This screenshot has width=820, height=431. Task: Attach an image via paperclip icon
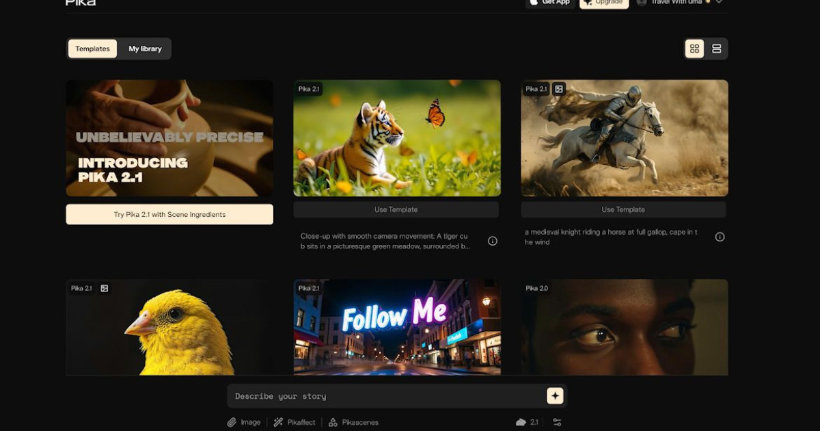(x=245, y=422)
